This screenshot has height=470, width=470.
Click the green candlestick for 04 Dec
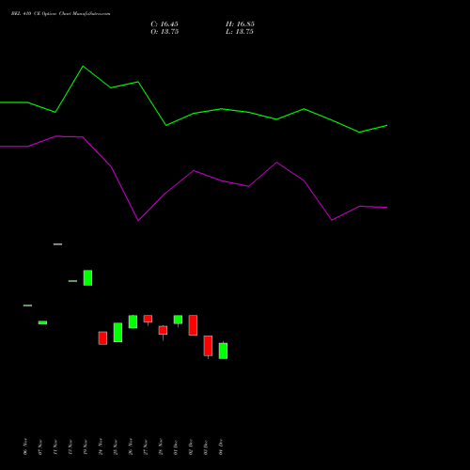(x=223, y=351)
